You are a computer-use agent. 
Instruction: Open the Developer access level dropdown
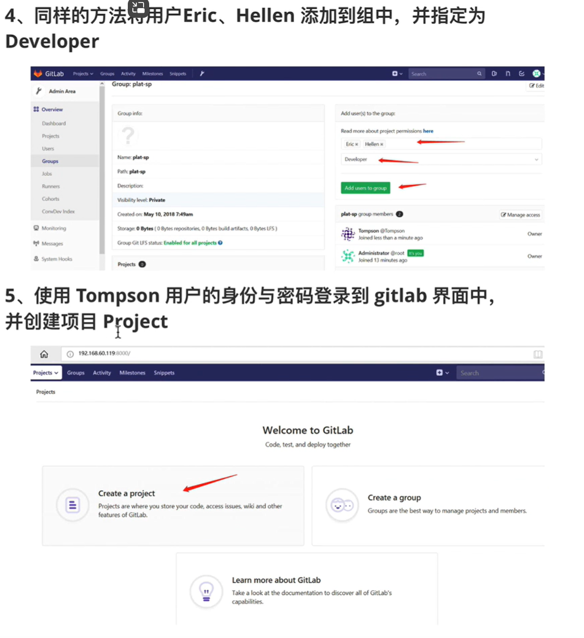click(441, 159)
